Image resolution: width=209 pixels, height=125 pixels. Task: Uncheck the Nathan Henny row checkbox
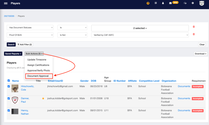click(9, 110)
